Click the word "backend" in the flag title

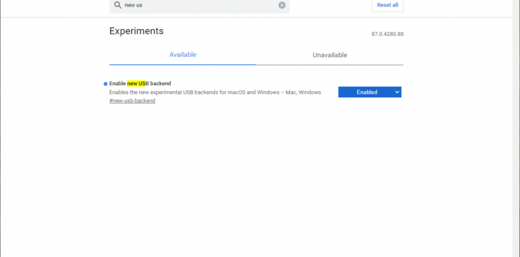coord(160,84)
